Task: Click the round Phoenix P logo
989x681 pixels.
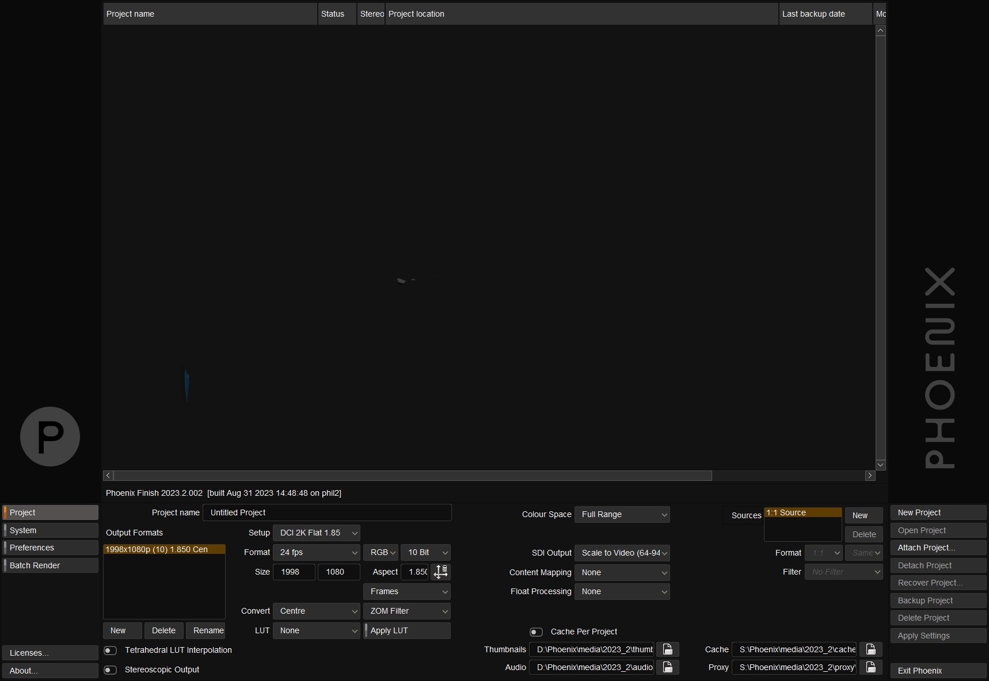Action: tap(50, 437)
